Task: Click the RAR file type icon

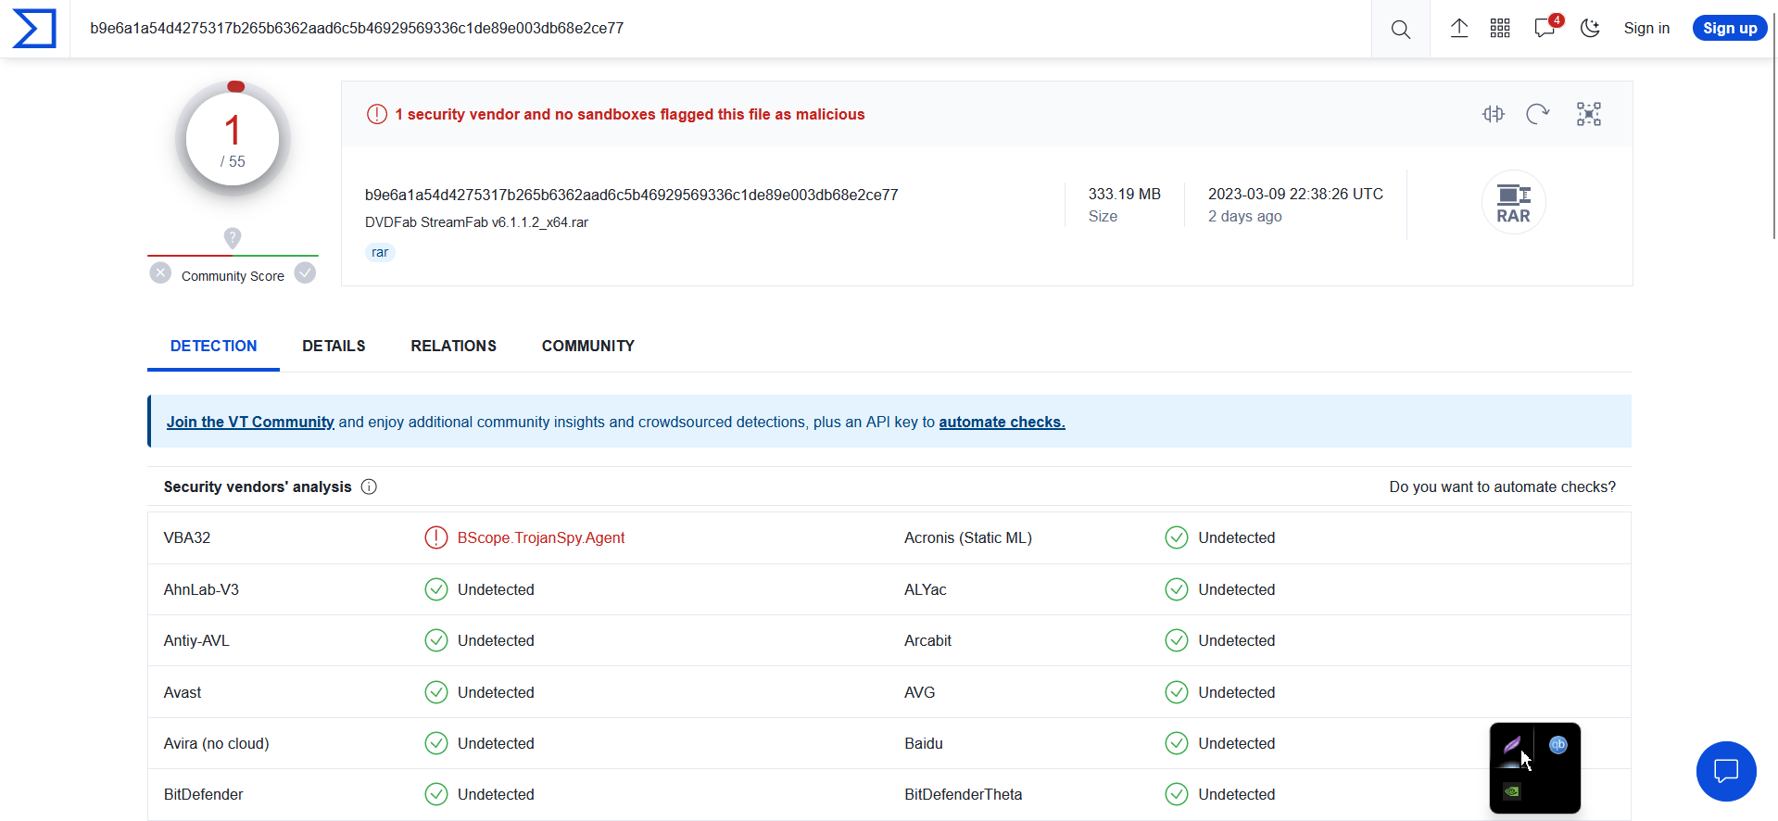Action: pyautogui.click(x=1513, y=203)
